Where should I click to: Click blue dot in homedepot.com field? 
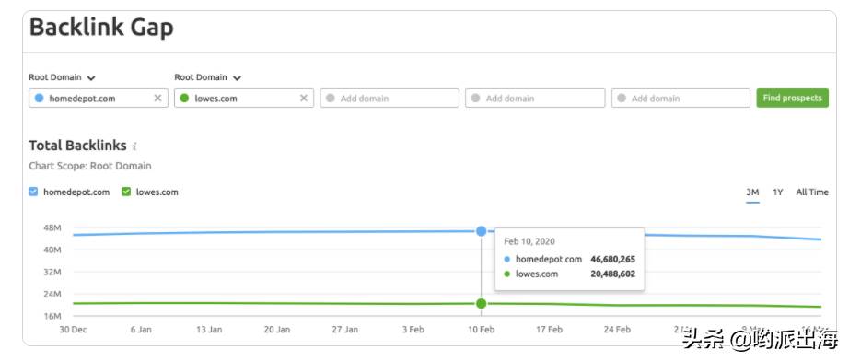pos(39,98)
